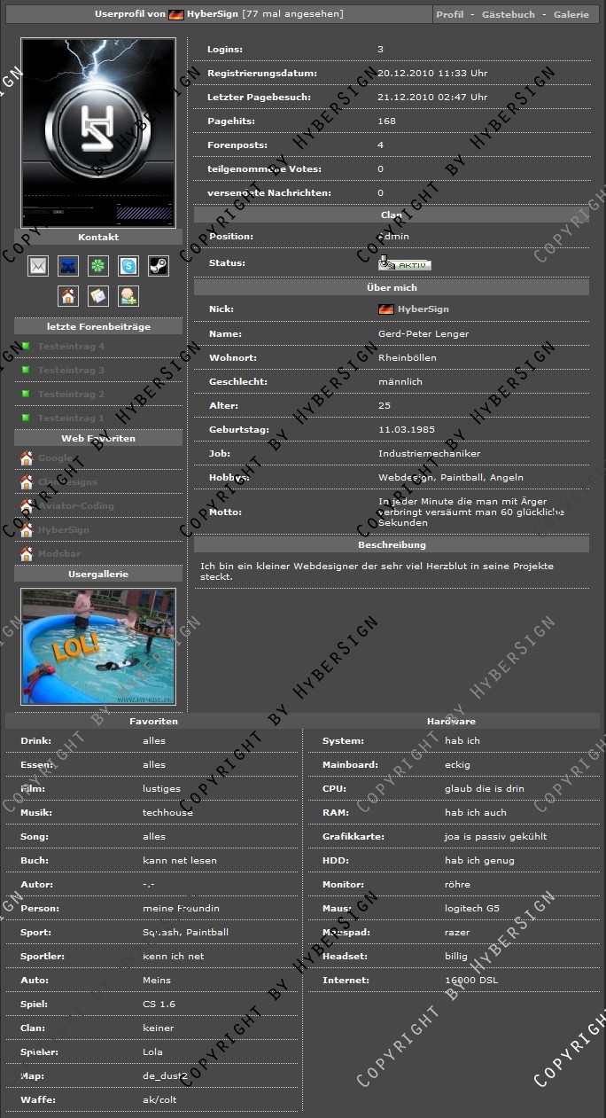This screenshot has height=1118, width=606.
Task: Click the green AKTIV status badge
Action: coord(405,263)
